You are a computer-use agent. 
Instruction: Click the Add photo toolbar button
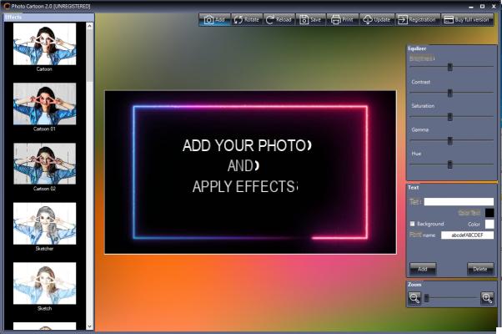pyautogui.click(x=214, y=20)
